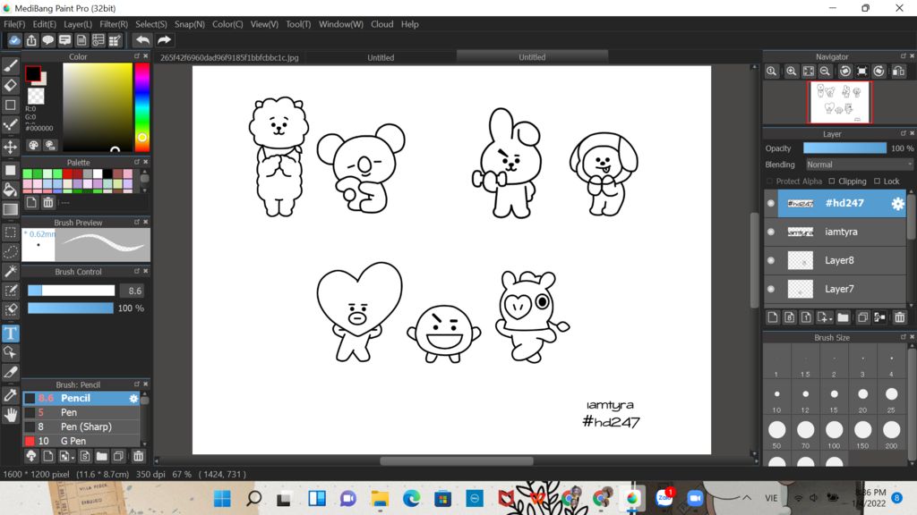Open the Layer(L) menu
This screenshot has width=917, height=515.
coord(77,24)
